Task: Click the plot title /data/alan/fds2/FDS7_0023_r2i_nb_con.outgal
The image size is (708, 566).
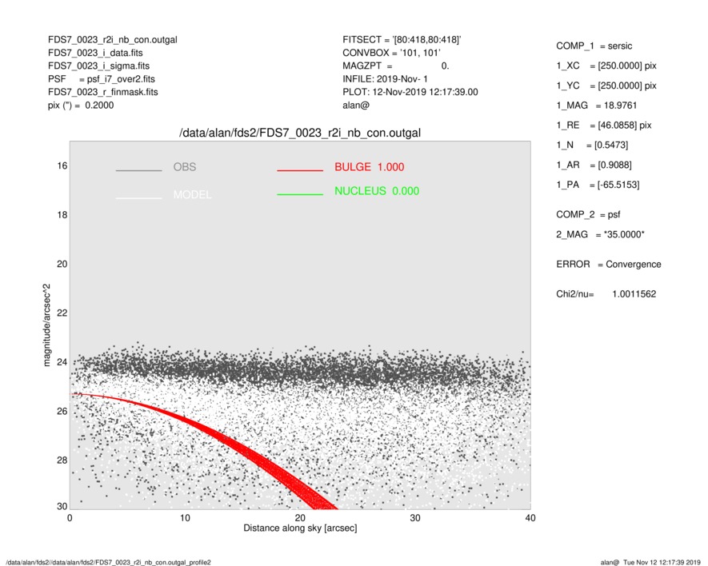Action: point(300,133)
